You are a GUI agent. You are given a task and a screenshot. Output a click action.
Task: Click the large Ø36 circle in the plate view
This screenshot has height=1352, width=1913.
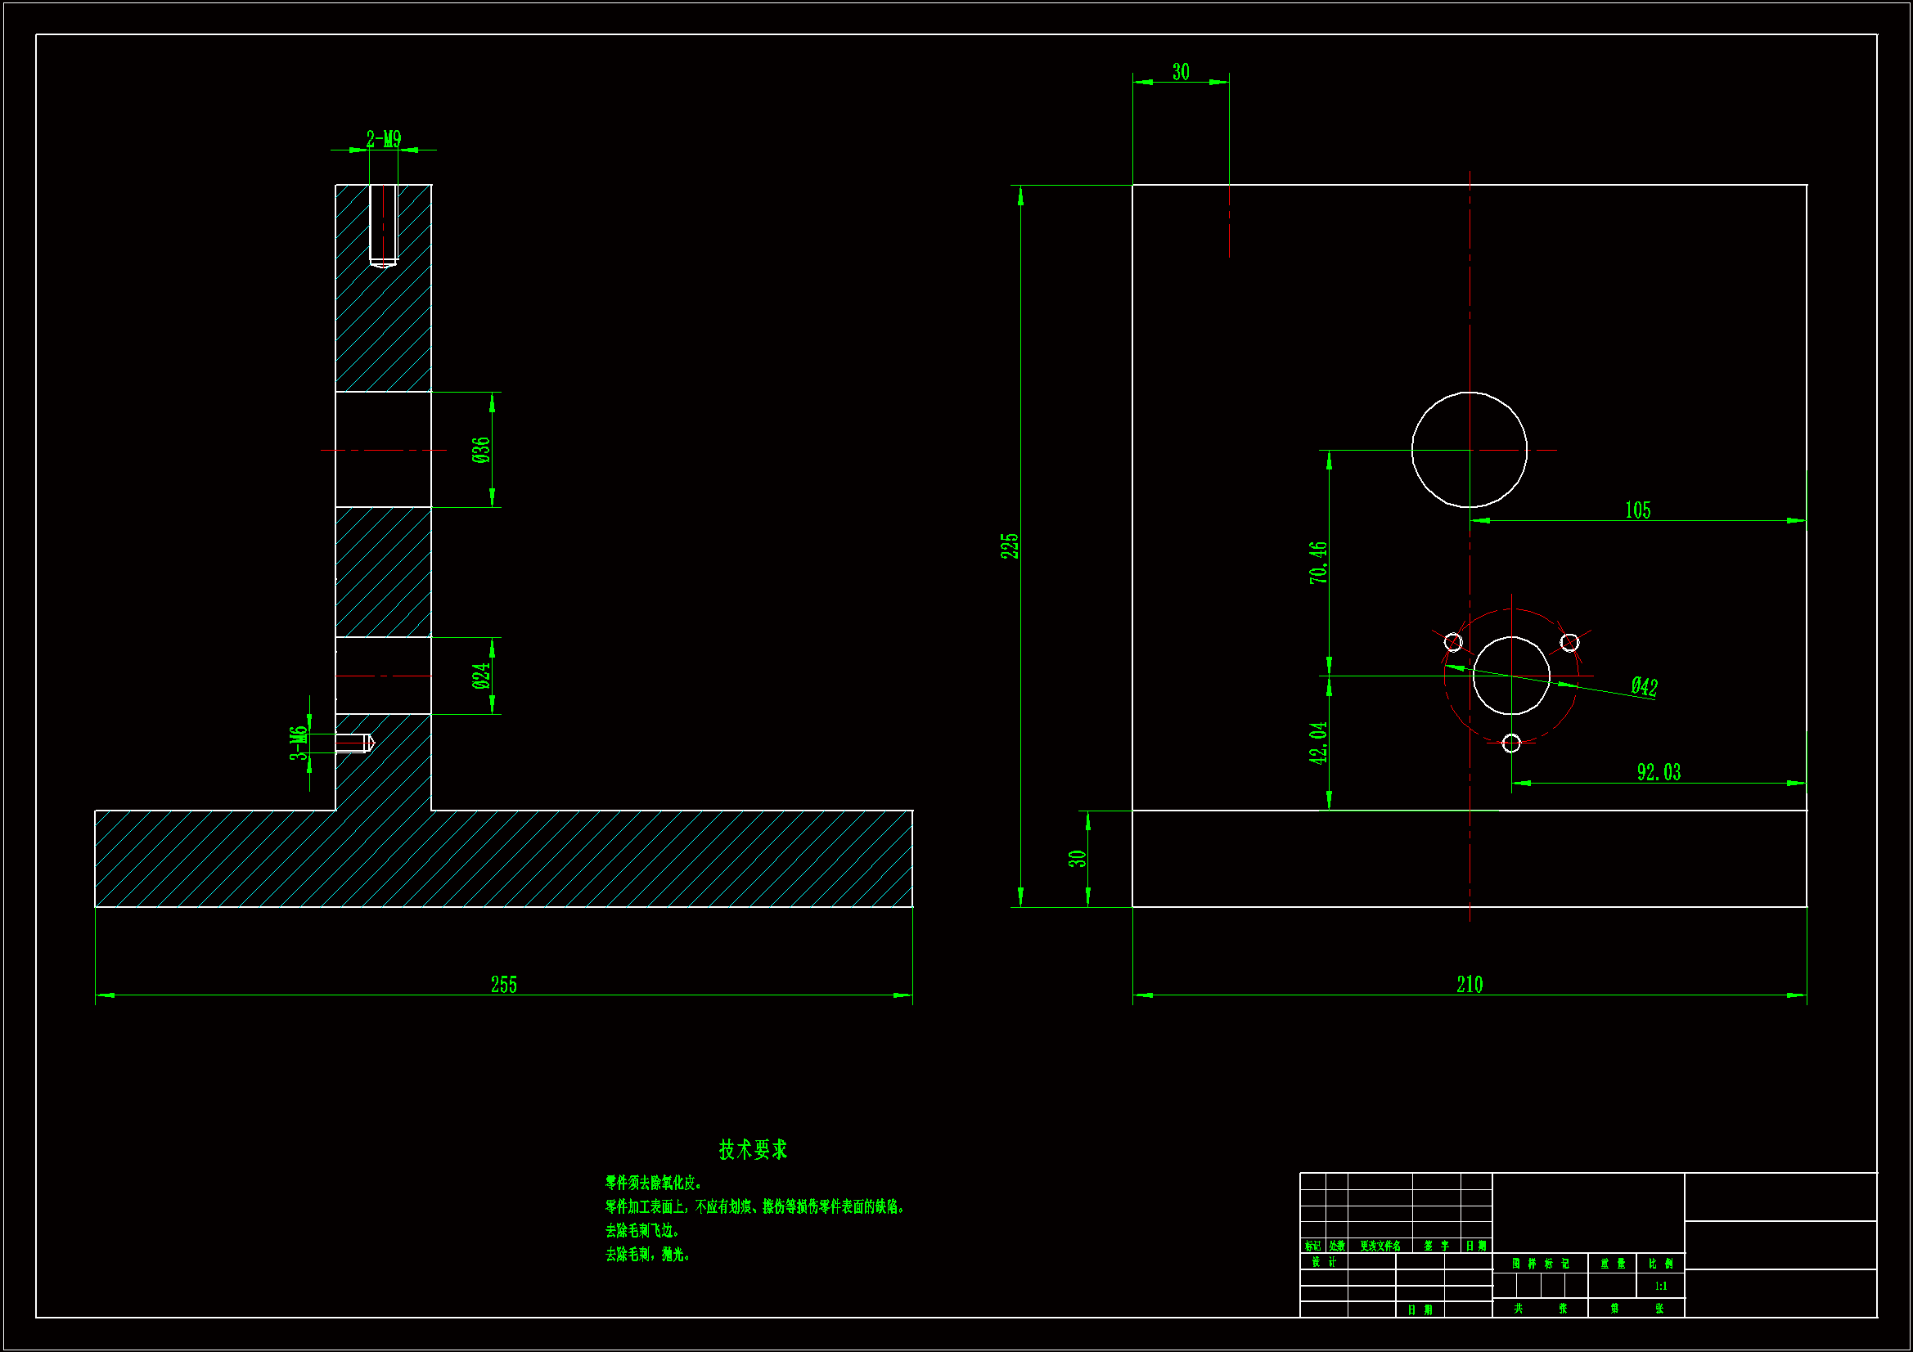pos(1470,450)
